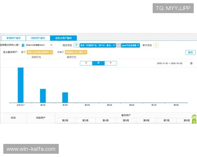Viewport: 197px width, 157px height.
Task: Click the date range 2015-11-16 ~ 2015-12-02
Action: pyautogui.click(x=170, y=63)
